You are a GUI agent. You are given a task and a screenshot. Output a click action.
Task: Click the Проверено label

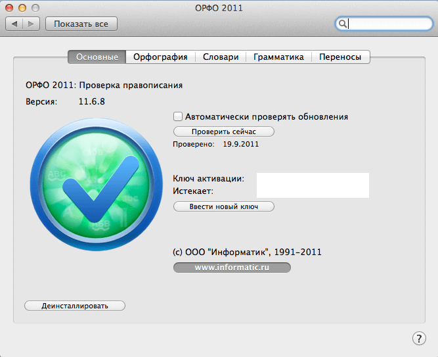point(194,144)
